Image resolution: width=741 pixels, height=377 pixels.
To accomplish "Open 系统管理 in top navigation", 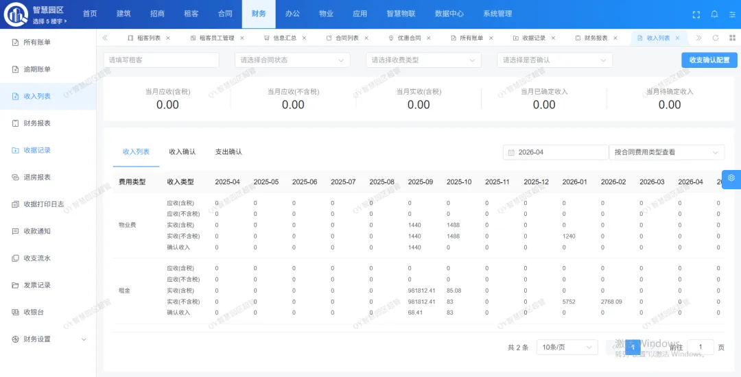I will pos(497,14).
